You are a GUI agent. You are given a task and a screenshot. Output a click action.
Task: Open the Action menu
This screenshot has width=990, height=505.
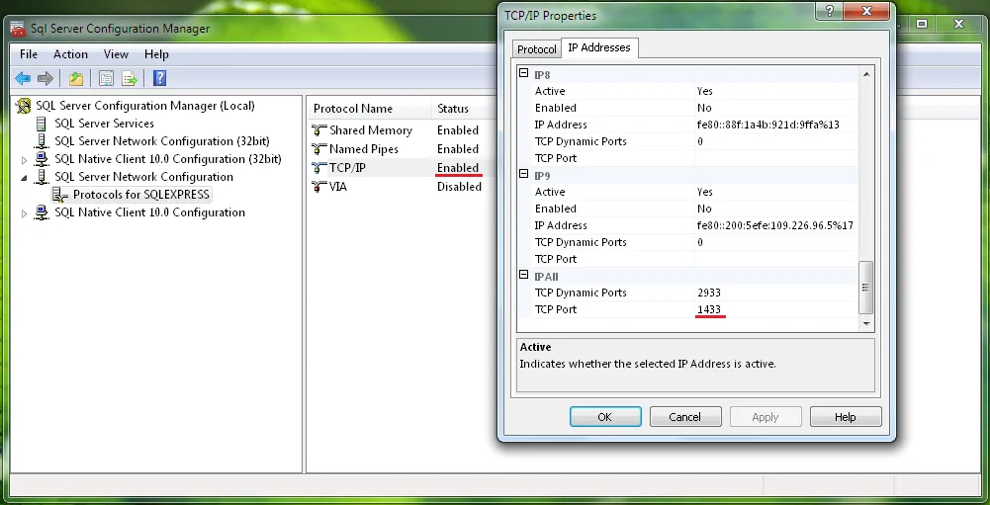[x=70, y=54]
